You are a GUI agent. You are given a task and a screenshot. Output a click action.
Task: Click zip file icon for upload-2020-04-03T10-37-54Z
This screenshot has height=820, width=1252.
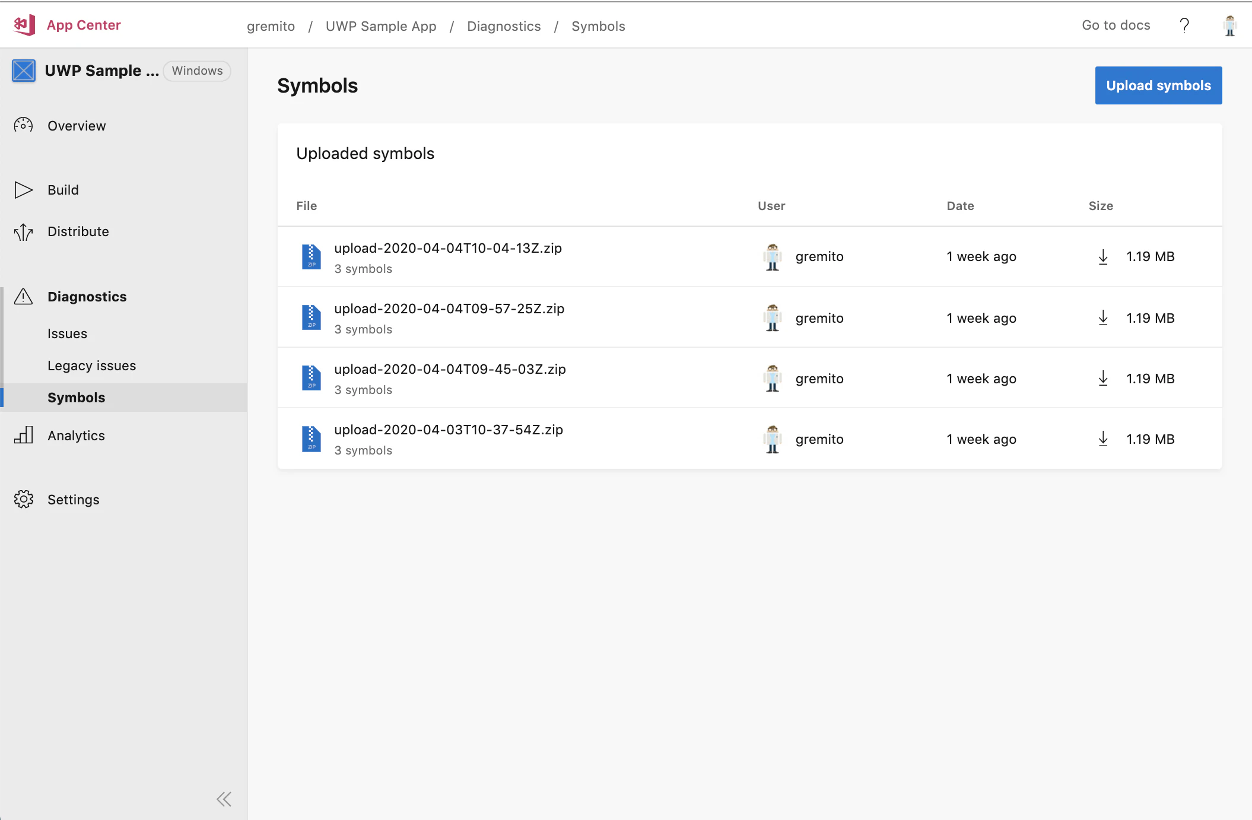pos(312,438)
